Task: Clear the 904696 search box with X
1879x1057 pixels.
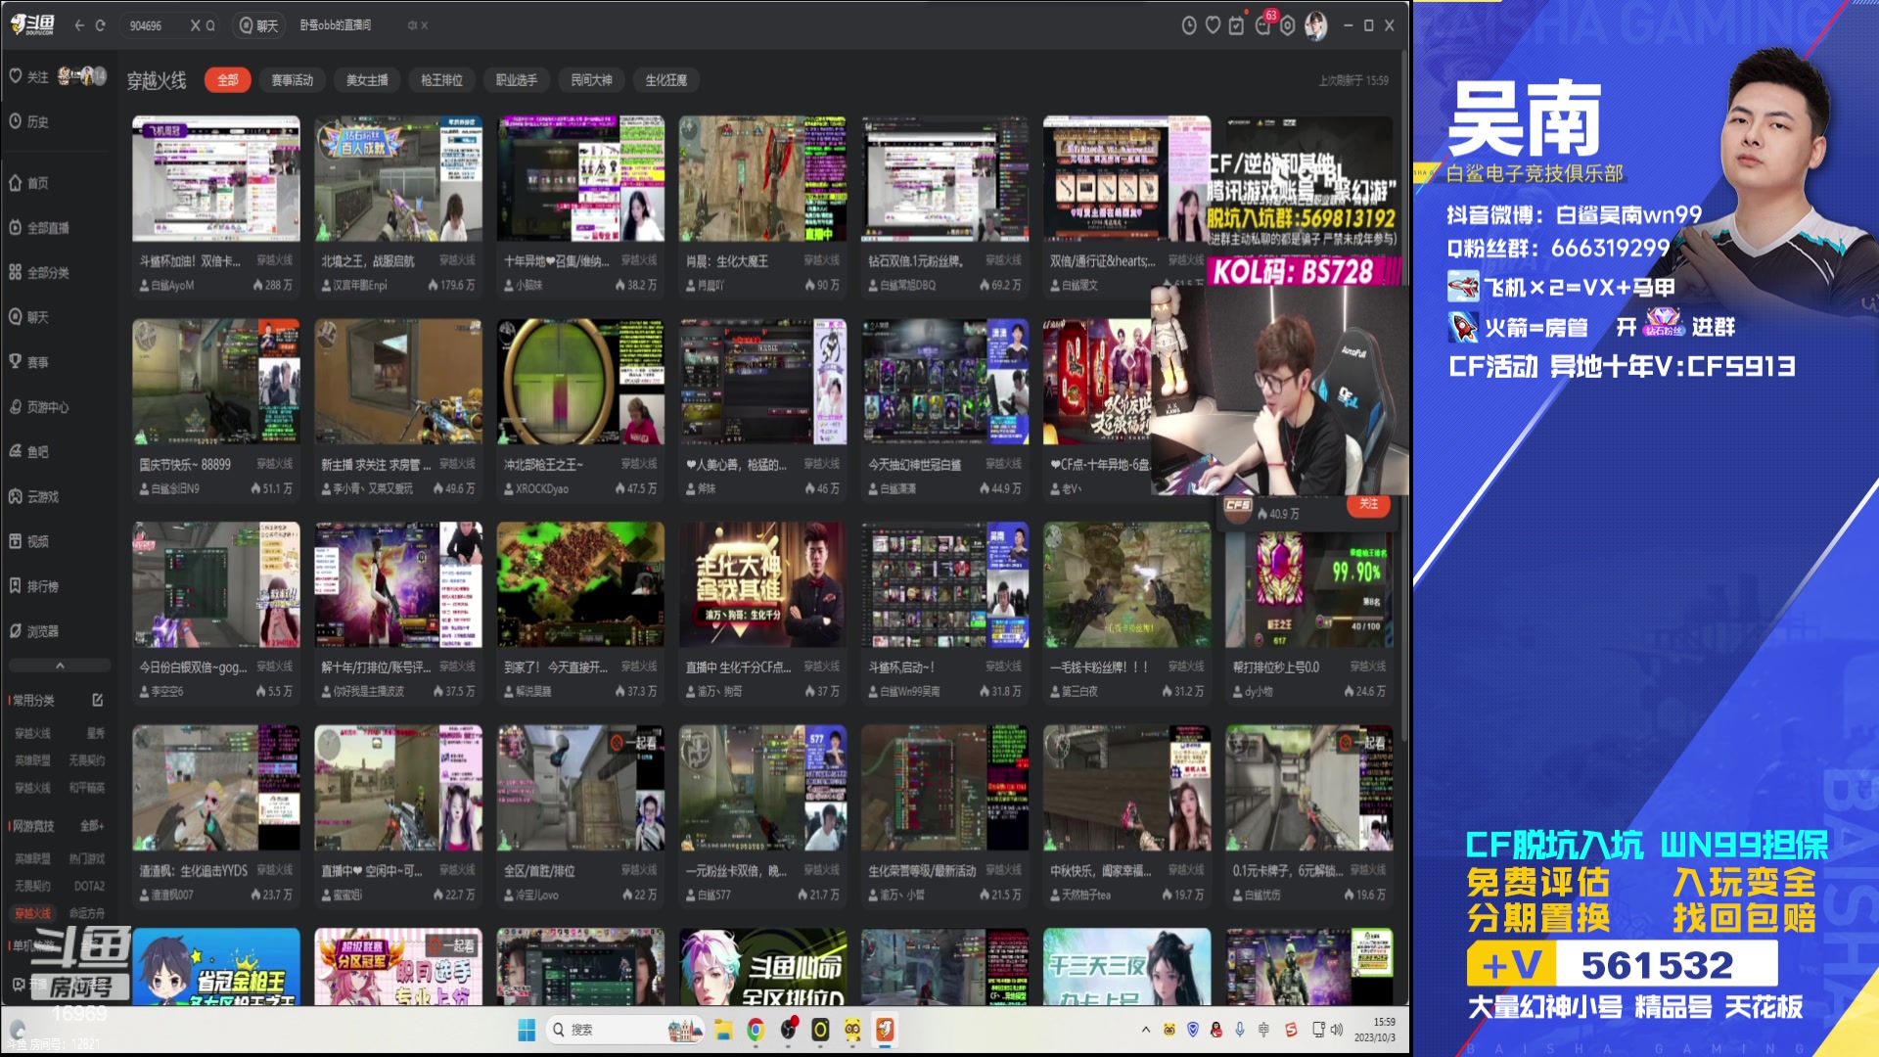Action: coord(195,25)
